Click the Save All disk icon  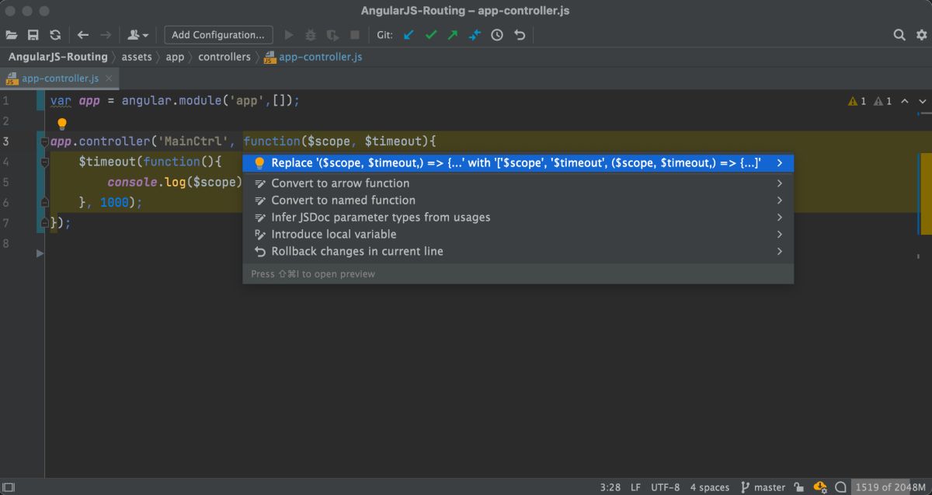(33, 35)
